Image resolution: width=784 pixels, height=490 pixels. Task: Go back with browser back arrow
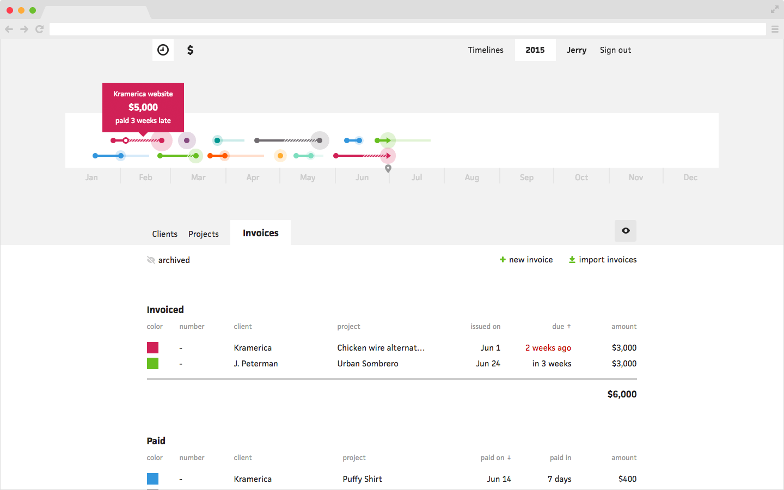point(9,29)
